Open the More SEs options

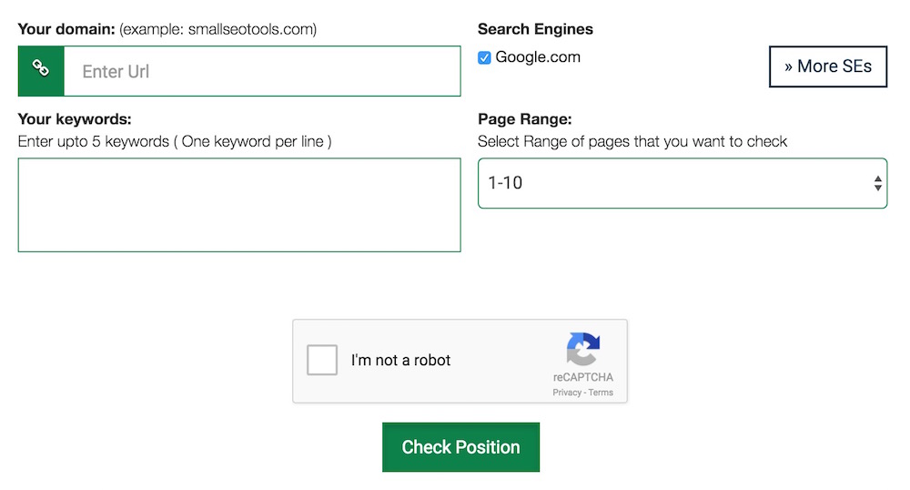coord(827,66)
